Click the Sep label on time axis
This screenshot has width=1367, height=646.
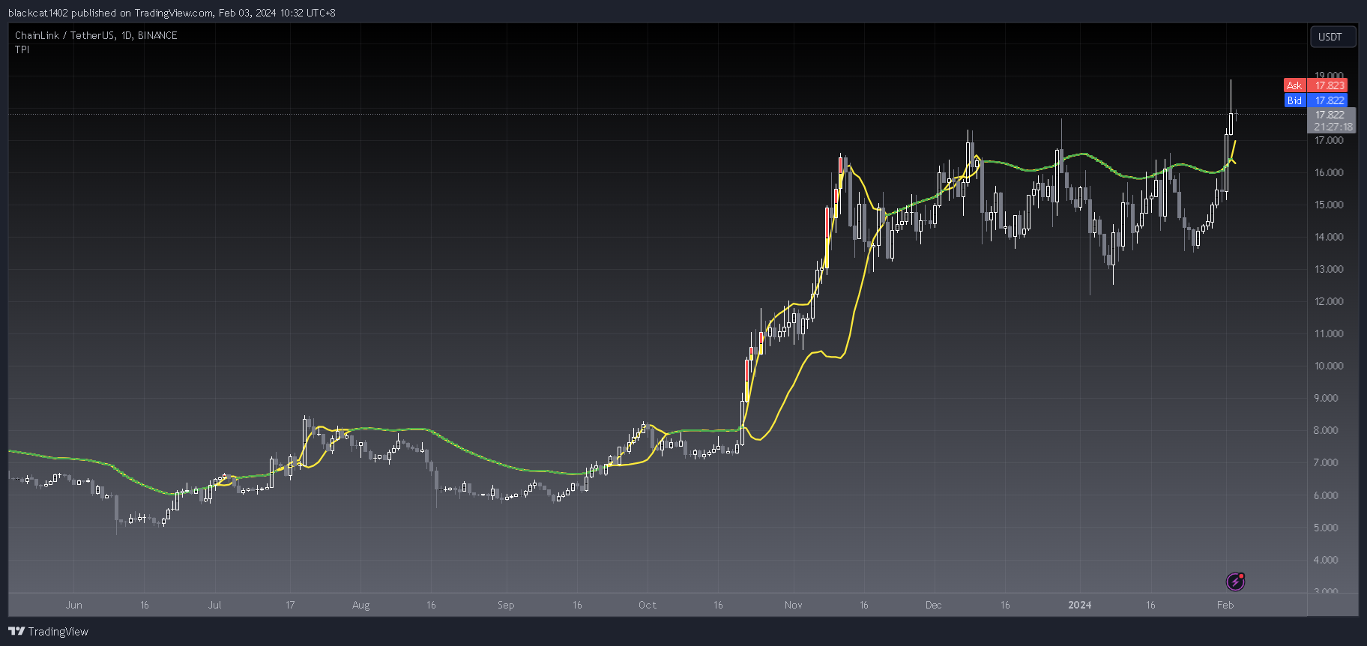point(506,605)
